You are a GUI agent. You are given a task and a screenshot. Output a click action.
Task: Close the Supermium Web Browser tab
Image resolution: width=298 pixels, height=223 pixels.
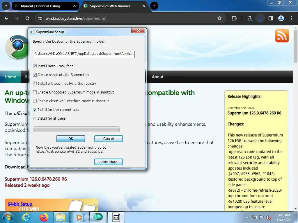click(144, 6)
